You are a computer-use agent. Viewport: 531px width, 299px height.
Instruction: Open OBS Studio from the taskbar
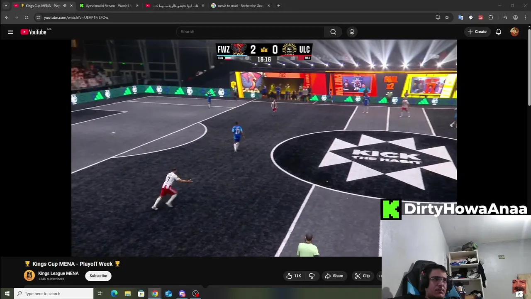point(196,294)
